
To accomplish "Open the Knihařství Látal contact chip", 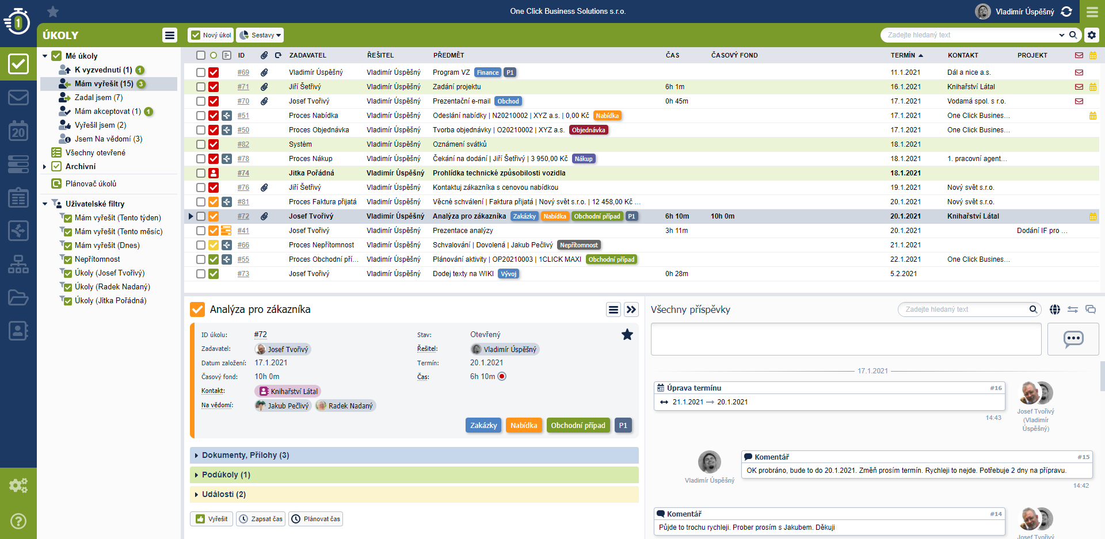I will point(288,391).
